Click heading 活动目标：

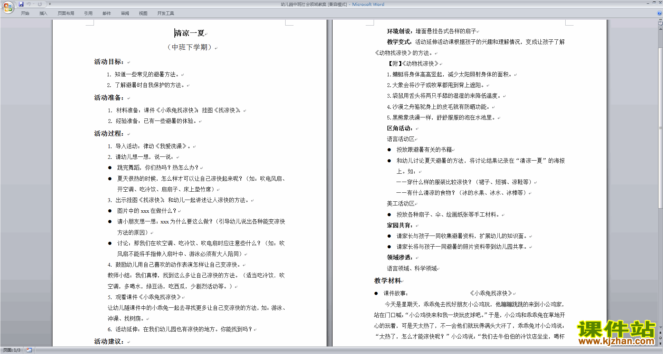point(109,62)
